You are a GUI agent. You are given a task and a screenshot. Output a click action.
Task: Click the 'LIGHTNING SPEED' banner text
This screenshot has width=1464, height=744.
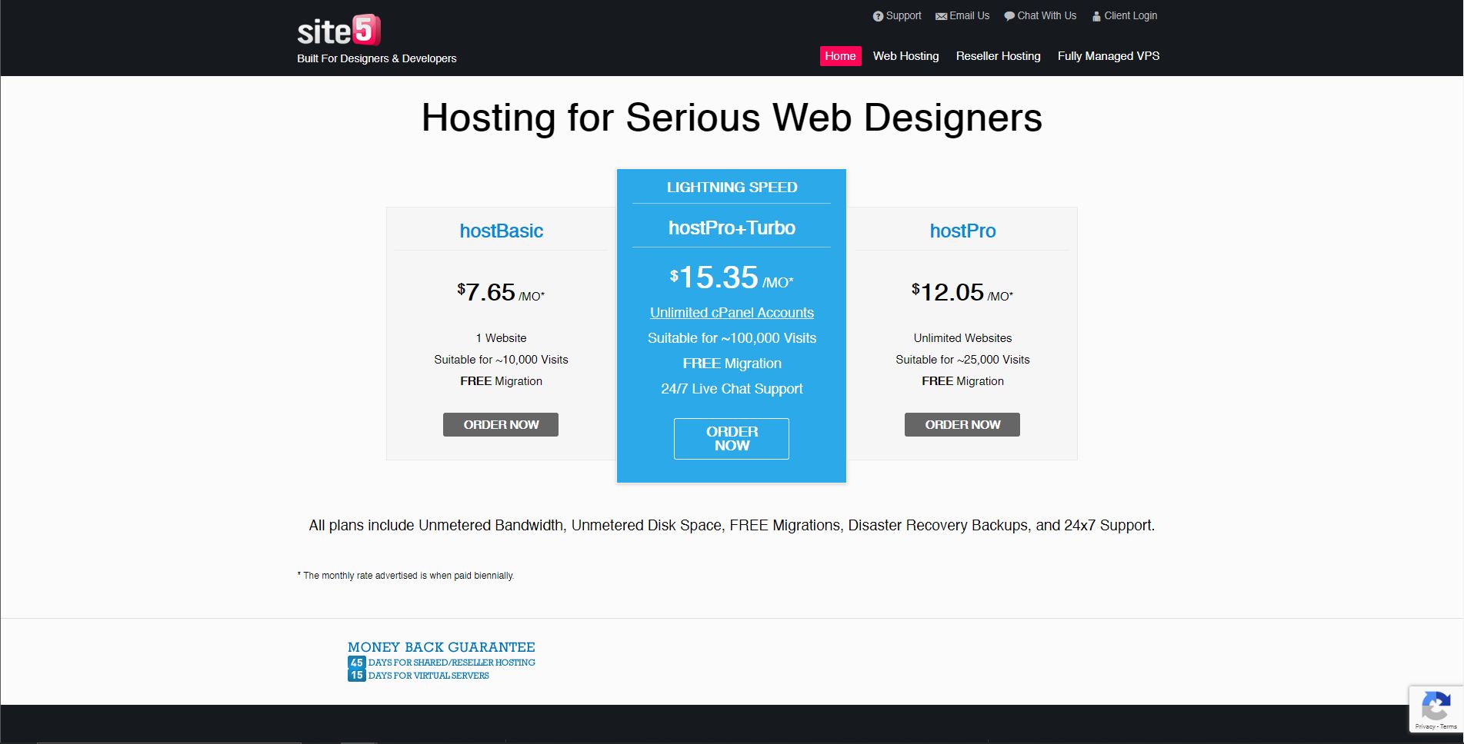pyautogui.click(x=732, y=188)
